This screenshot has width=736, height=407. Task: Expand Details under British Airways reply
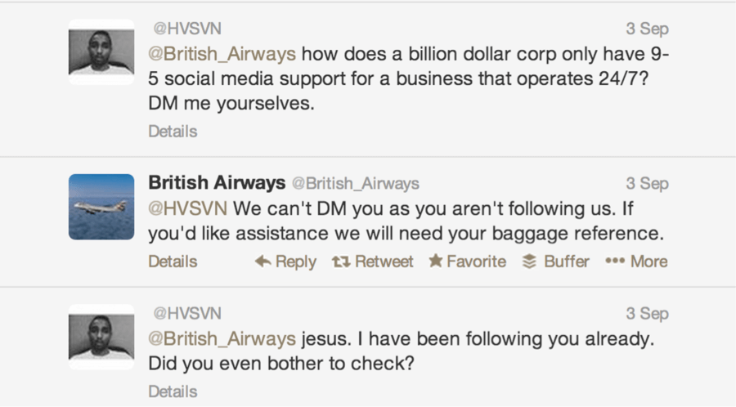pos(173,262)
